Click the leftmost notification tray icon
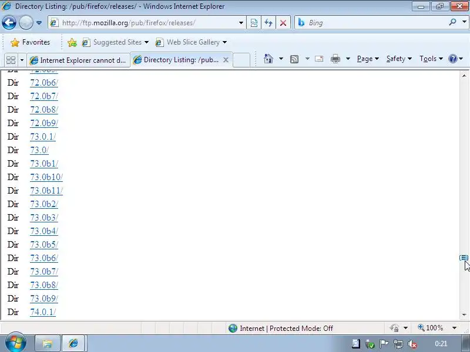This screenshot has width=470, height=352. click(355, 344)
